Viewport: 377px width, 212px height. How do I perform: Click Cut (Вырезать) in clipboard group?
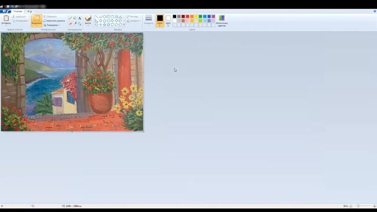pyautogui.click(x=19, y=16)
